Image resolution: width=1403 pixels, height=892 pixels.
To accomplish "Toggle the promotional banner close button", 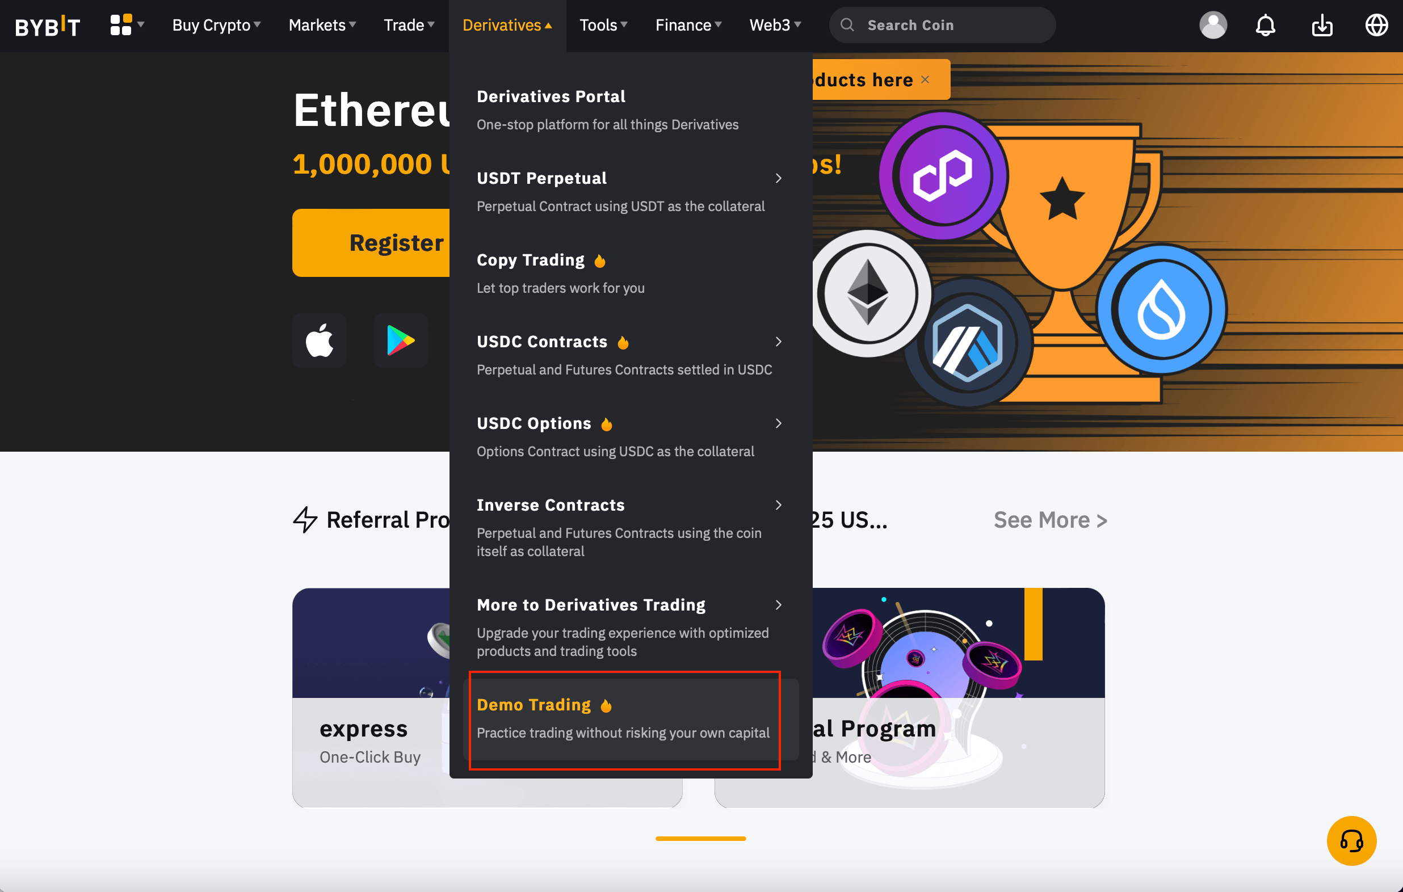I will point(926,79).
